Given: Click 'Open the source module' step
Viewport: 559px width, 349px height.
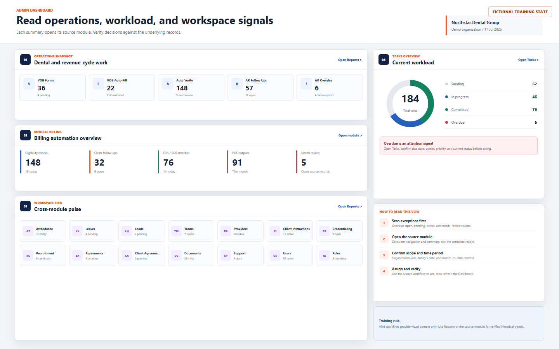Looking at the screenshot, I should (x=458, y=239).
